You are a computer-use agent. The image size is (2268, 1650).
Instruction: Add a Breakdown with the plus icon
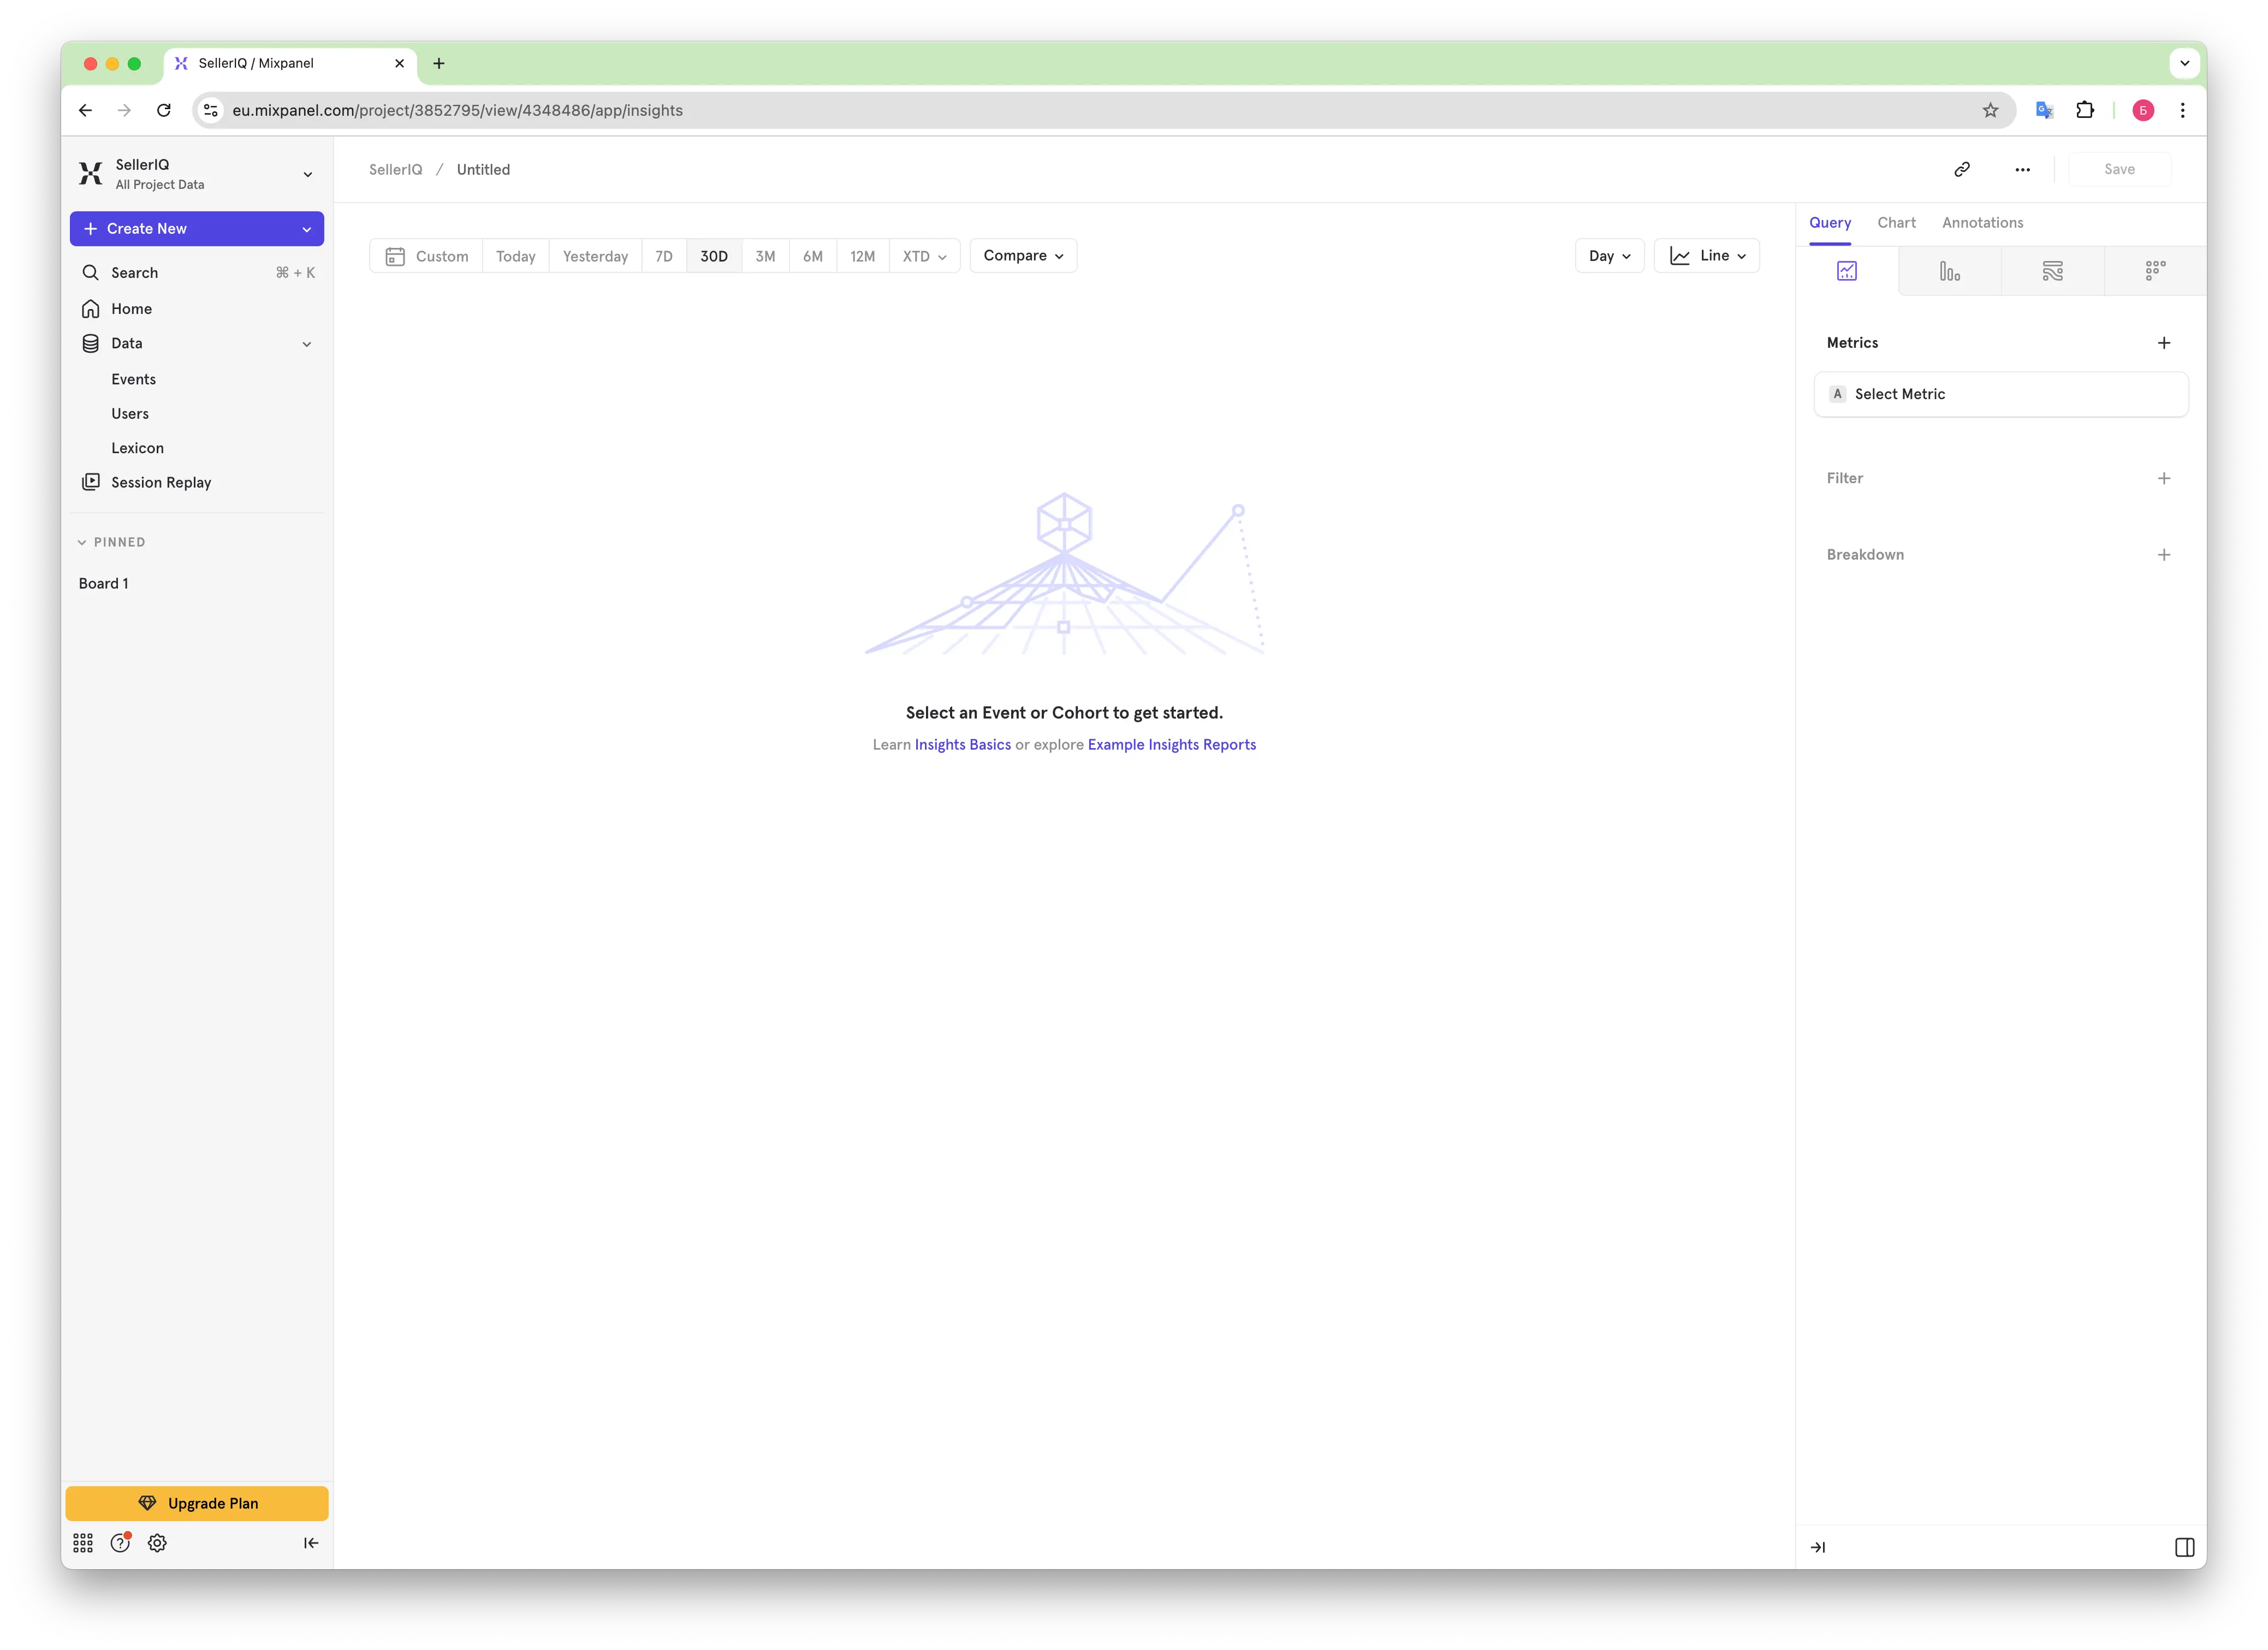pos(2163,555)
